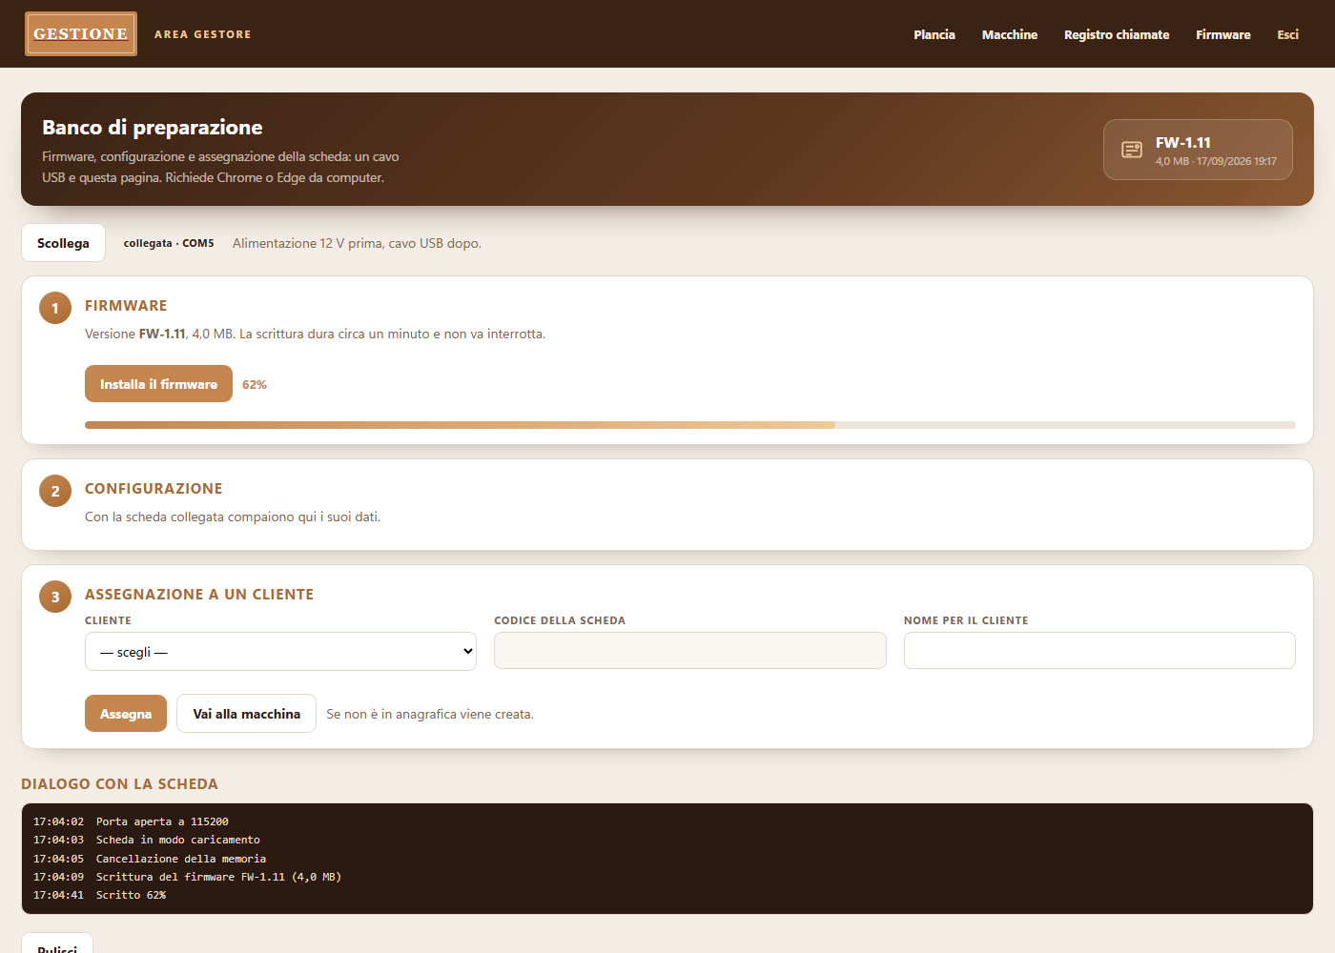Log out with Esci
1335x953 pixels.
(x=1288, y=34)
